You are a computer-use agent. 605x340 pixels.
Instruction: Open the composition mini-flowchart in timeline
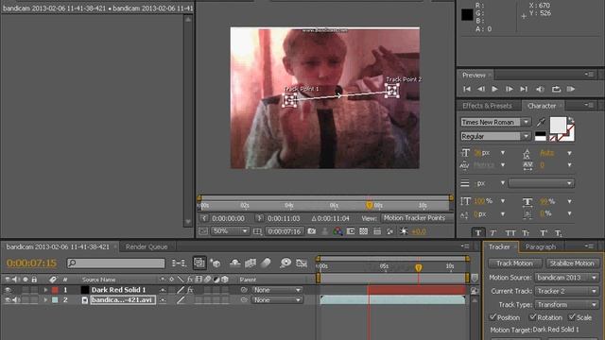(179, 263)
